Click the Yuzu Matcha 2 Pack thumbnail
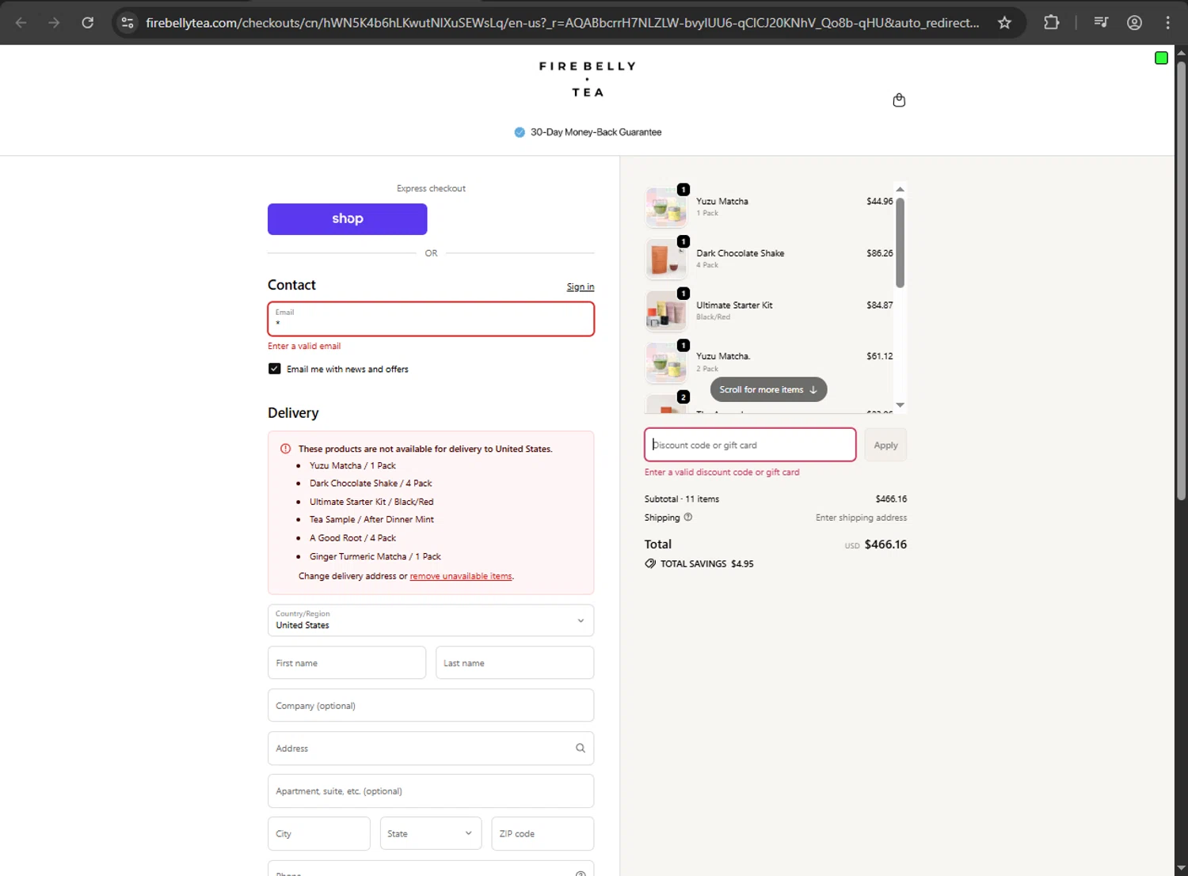1188x876 pixels. coord(666,362)
